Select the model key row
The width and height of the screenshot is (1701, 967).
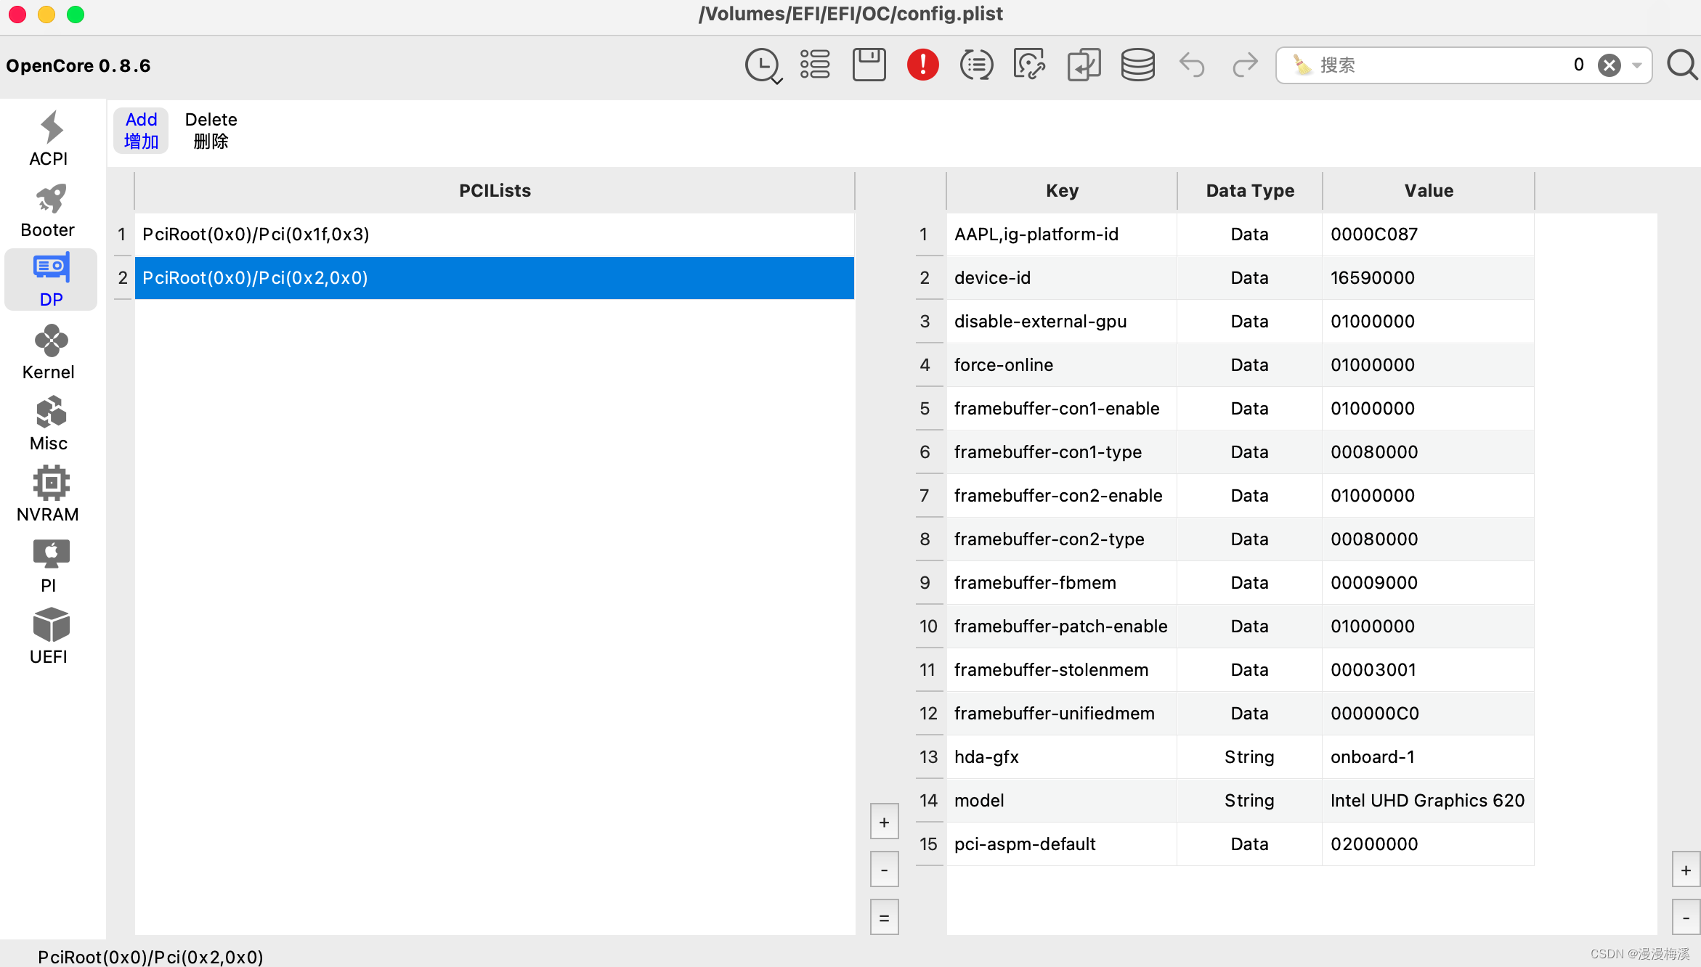[1062, 801]
